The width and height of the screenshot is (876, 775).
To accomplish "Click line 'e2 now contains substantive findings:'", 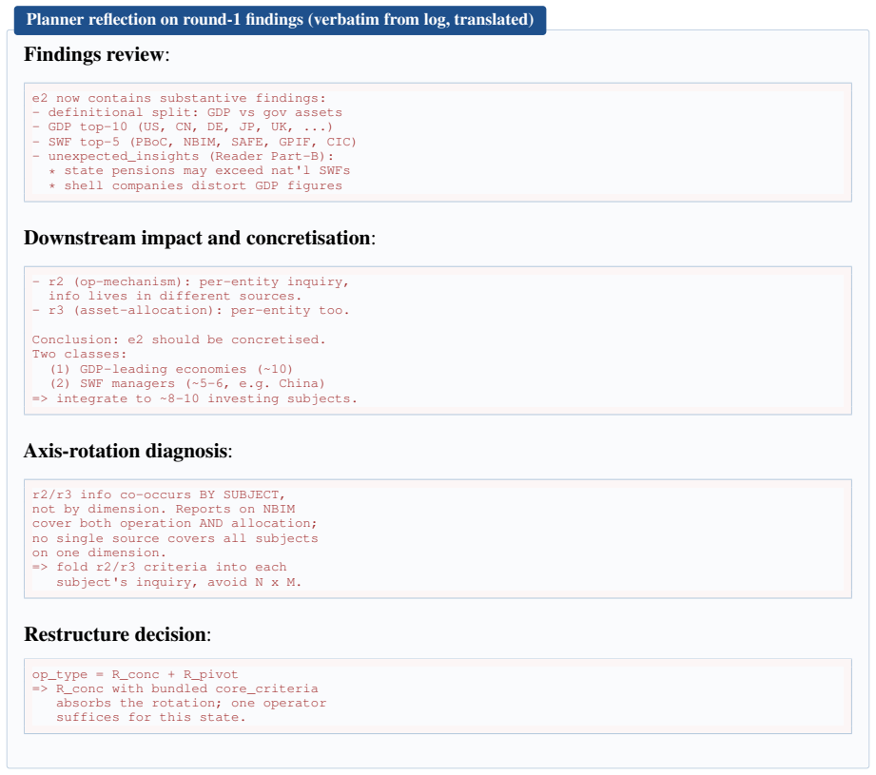I will [179, 98].
